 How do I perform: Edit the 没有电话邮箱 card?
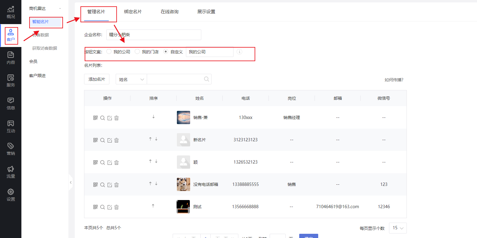[x=110, y=185]
